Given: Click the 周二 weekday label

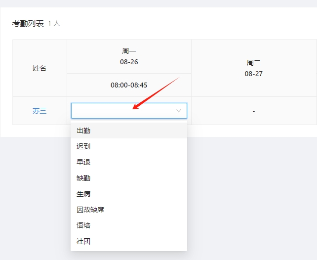Looking at the screenshot, I should [x=254, y=63].
